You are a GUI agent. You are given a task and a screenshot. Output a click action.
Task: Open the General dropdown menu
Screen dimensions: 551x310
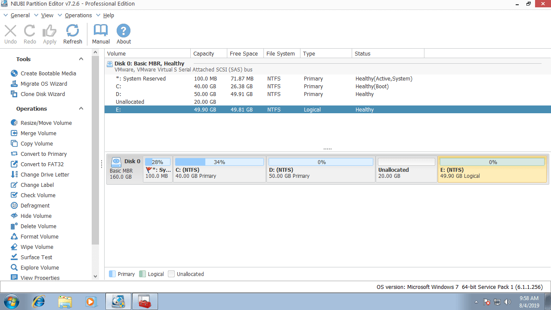click(x=20, y=15)
